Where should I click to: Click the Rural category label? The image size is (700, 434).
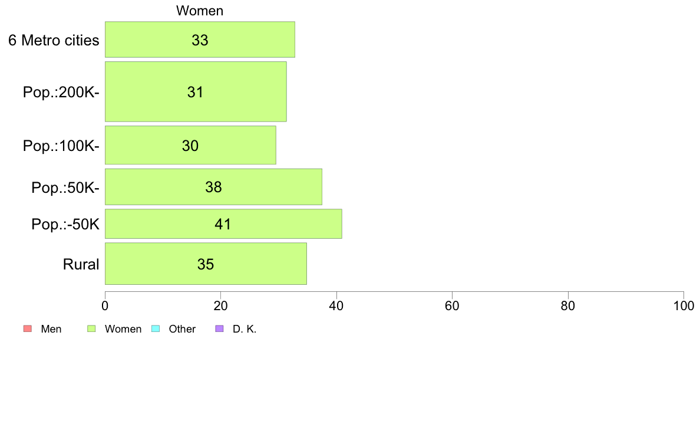81,264
